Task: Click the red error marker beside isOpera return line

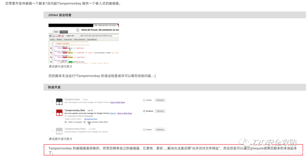Action: coord(51,48)
